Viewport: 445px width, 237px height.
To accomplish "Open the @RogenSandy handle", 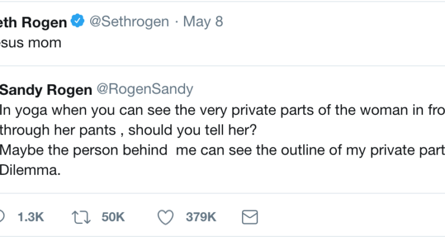I will click(x=144, y=90).
